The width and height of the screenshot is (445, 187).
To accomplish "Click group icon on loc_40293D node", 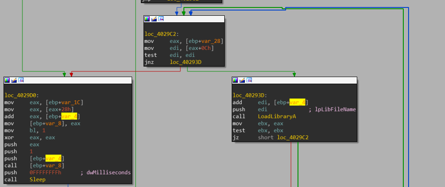I will pyautogui.click(x=249, y=80).
